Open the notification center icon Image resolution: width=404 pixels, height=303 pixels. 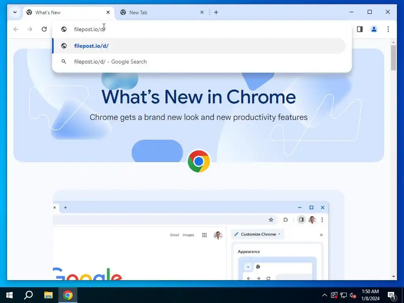391,295
